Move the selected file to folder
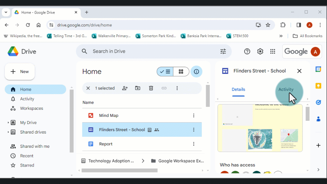327x184 pixels. [138, 88]
